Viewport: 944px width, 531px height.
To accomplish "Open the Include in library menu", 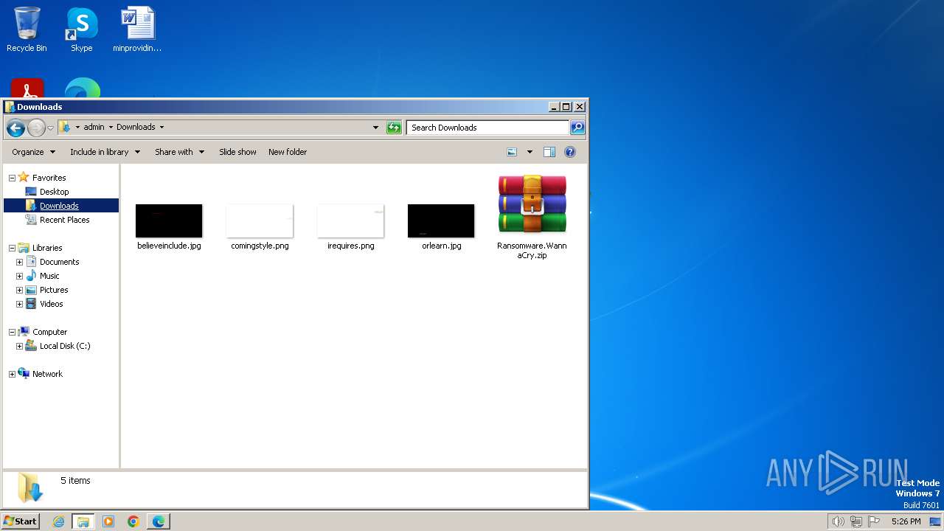I will [x=105, y=152].
